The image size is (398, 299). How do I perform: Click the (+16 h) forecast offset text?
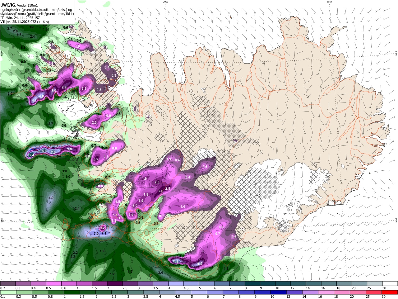click(x=43, y=22)
